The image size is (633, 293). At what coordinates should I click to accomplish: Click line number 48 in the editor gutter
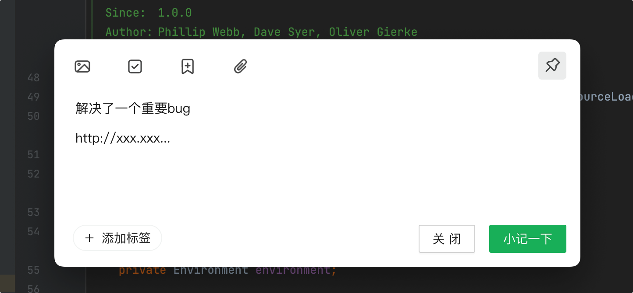pyautogui.click(x=33, y=78)
